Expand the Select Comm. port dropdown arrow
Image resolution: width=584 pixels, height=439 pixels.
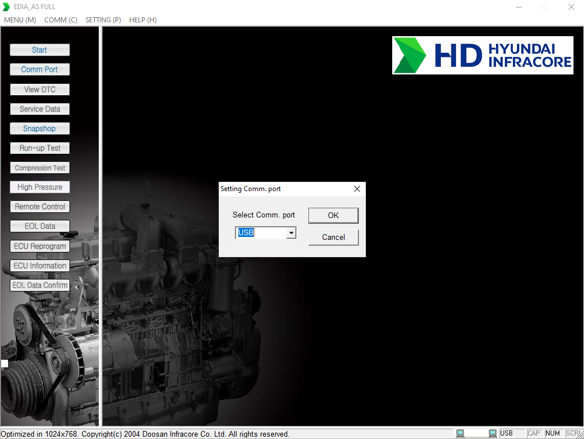click(x=291, y=233)
